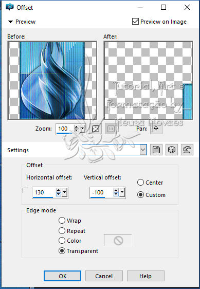Image resolution: width=200 pixels, height=289 pixels.
Task: Click the After preview image
Action: (149, 81)
